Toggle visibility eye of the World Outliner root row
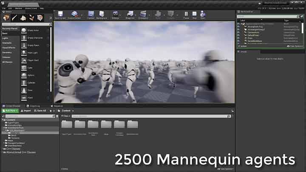The width and height of the screenshot is (306, 172). (x=238, y=24)
